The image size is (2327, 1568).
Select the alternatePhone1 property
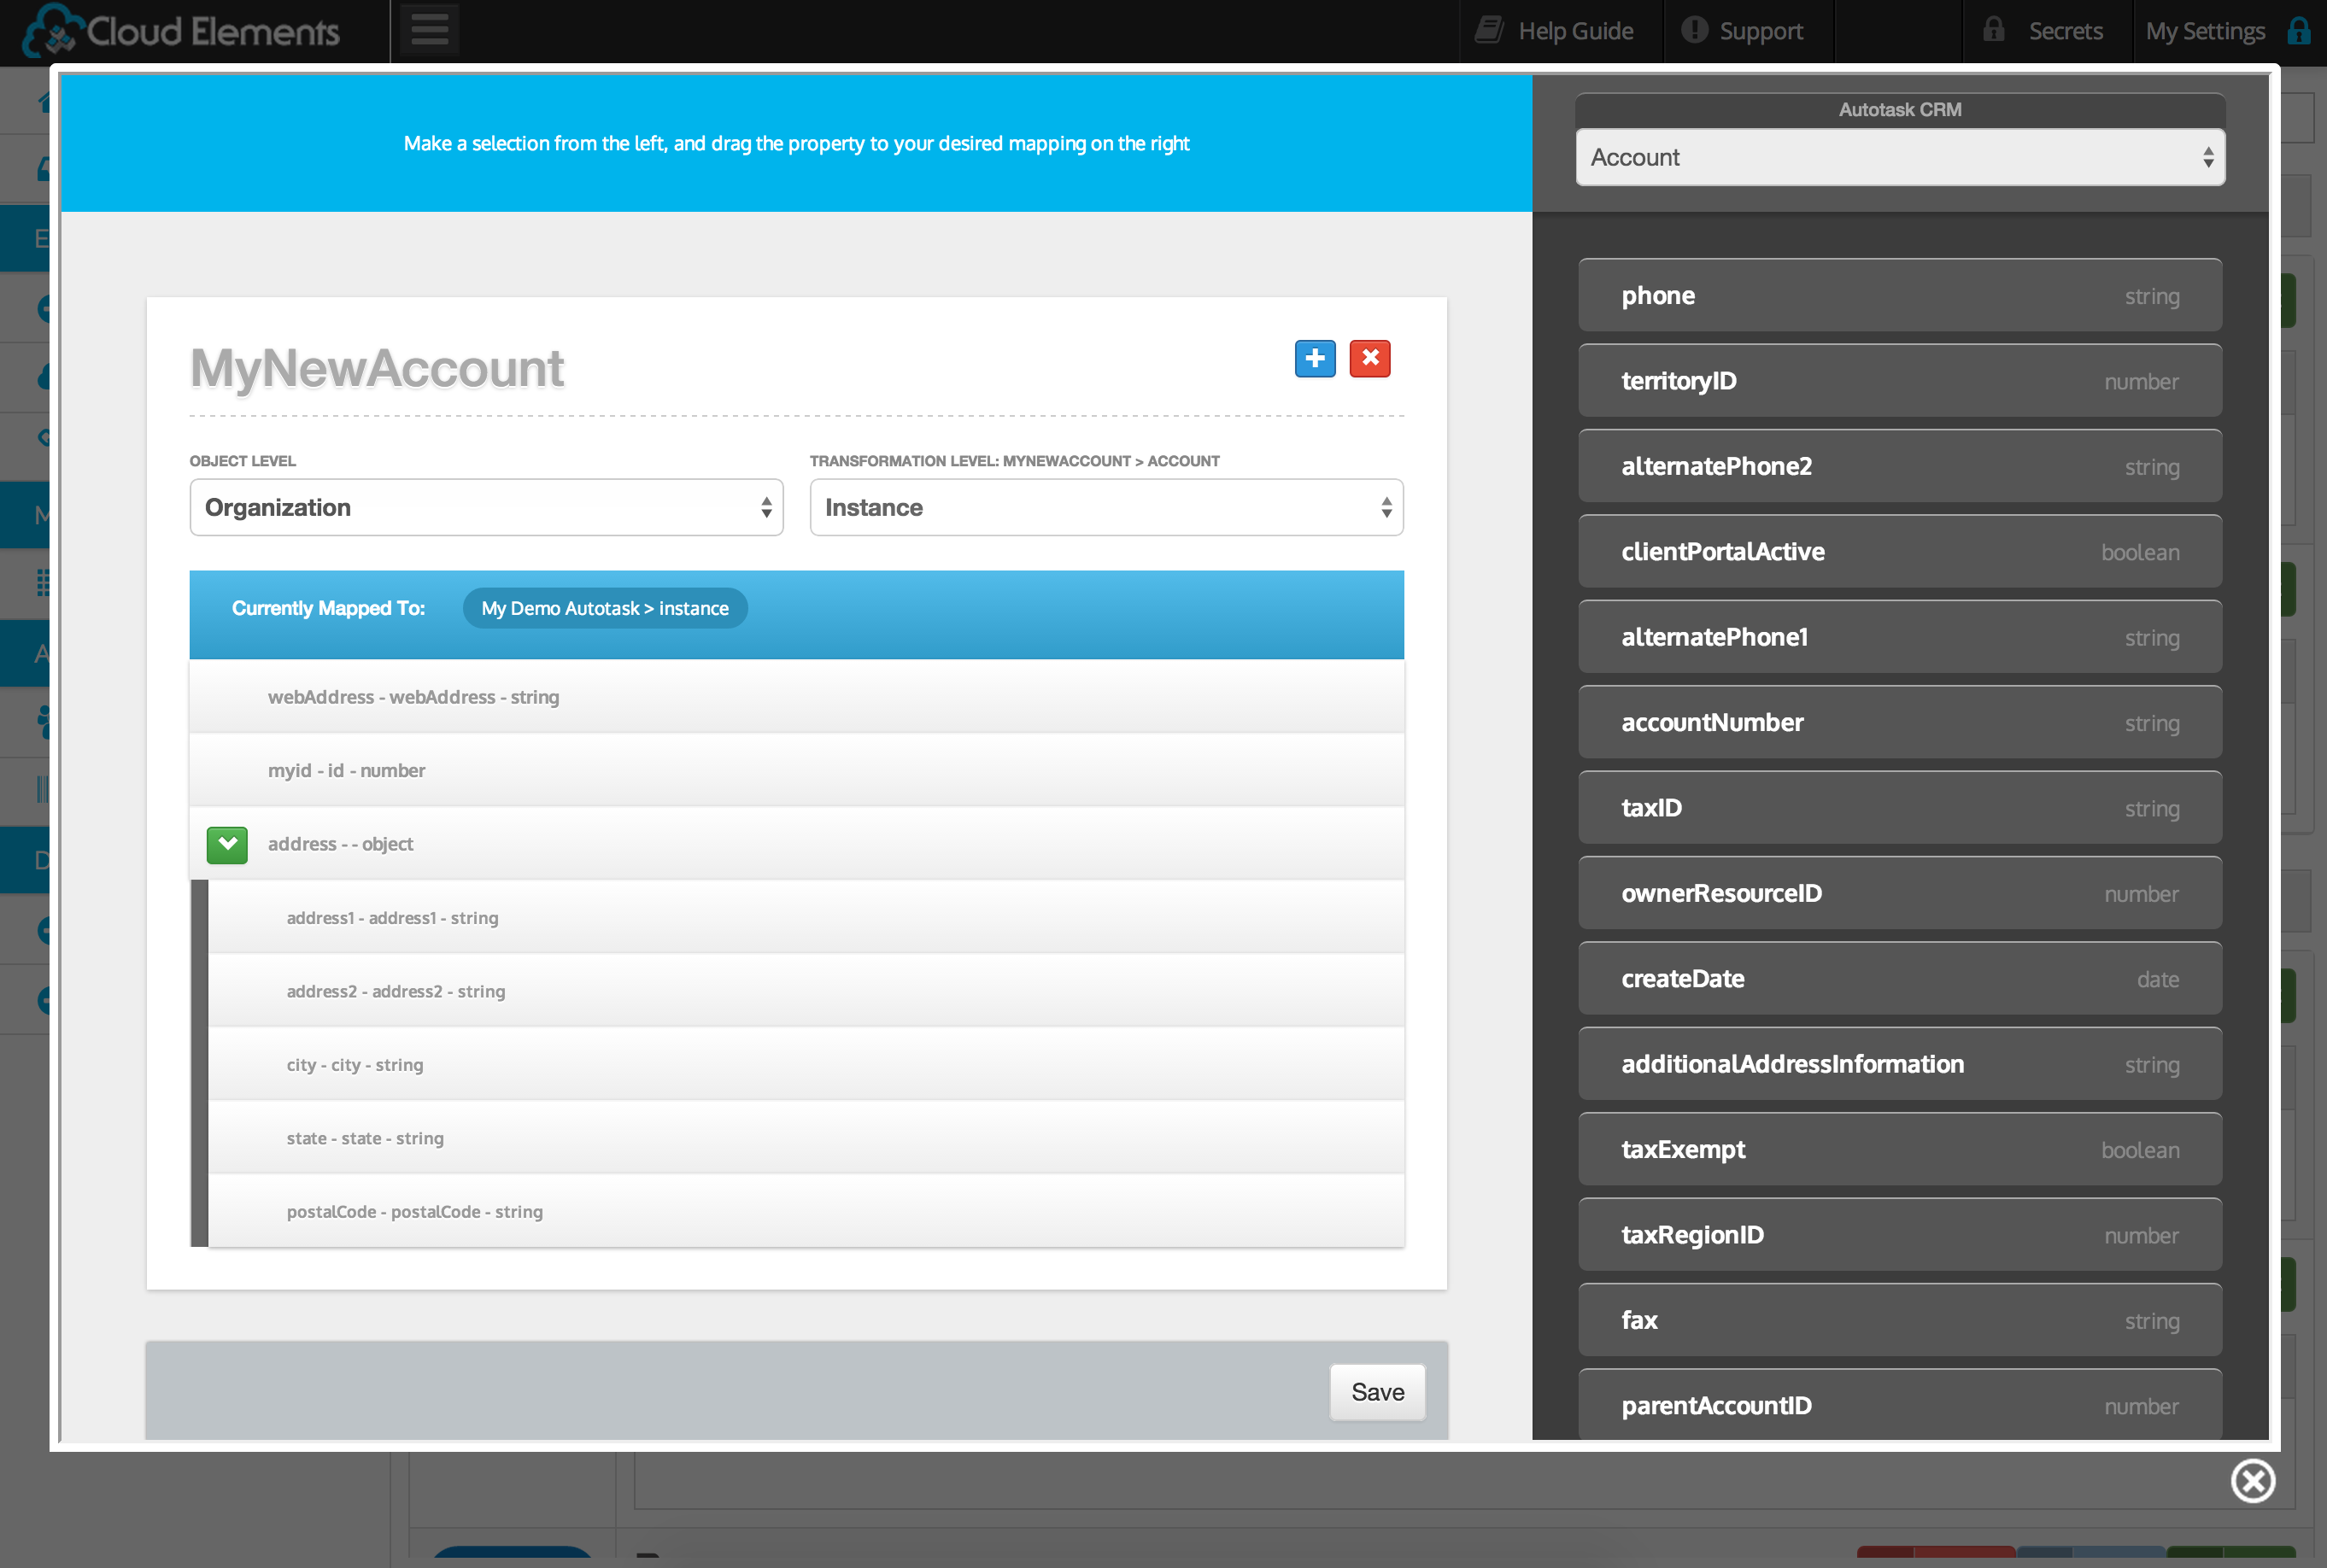pos(1900,637)
